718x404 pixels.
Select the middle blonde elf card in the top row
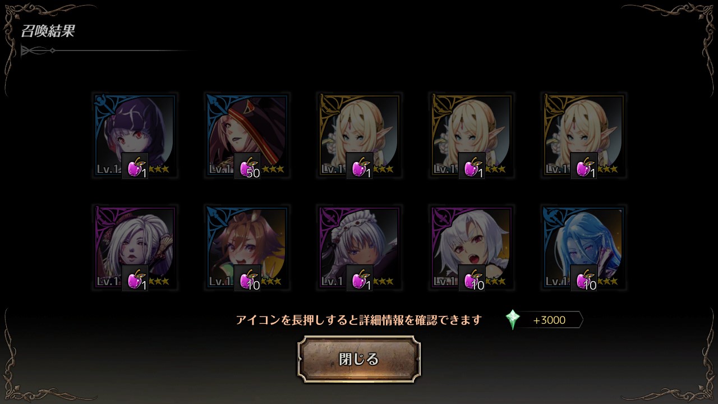pyautogui.click(x=471, y=135)
